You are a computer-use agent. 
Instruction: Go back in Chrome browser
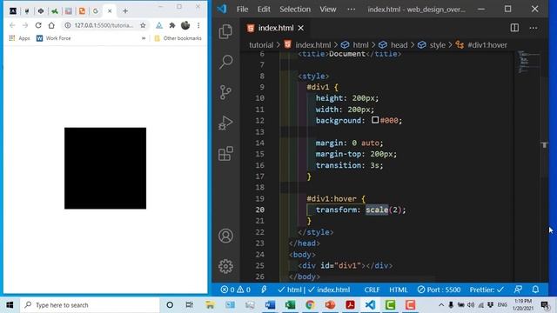(12, 25)
